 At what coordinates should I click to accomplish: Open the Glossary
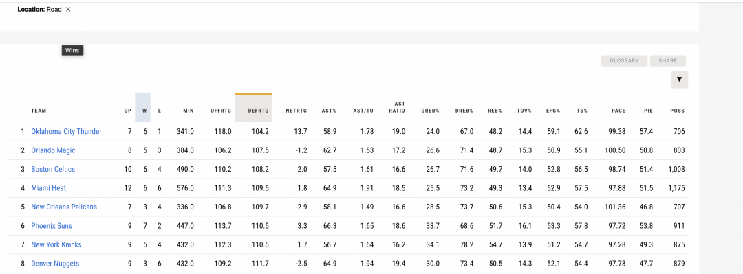click(624, 60)
